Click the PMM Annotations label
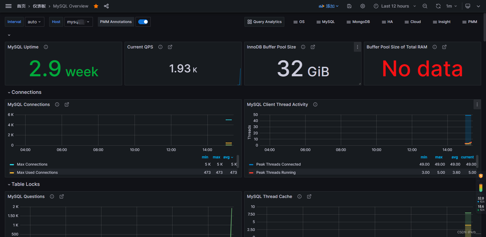 pos(116,22)
